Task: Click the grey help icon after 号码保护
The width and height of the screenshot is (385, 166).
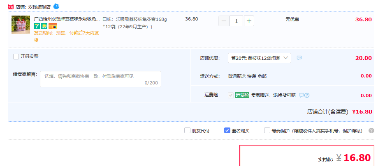Action: (371, 130)
